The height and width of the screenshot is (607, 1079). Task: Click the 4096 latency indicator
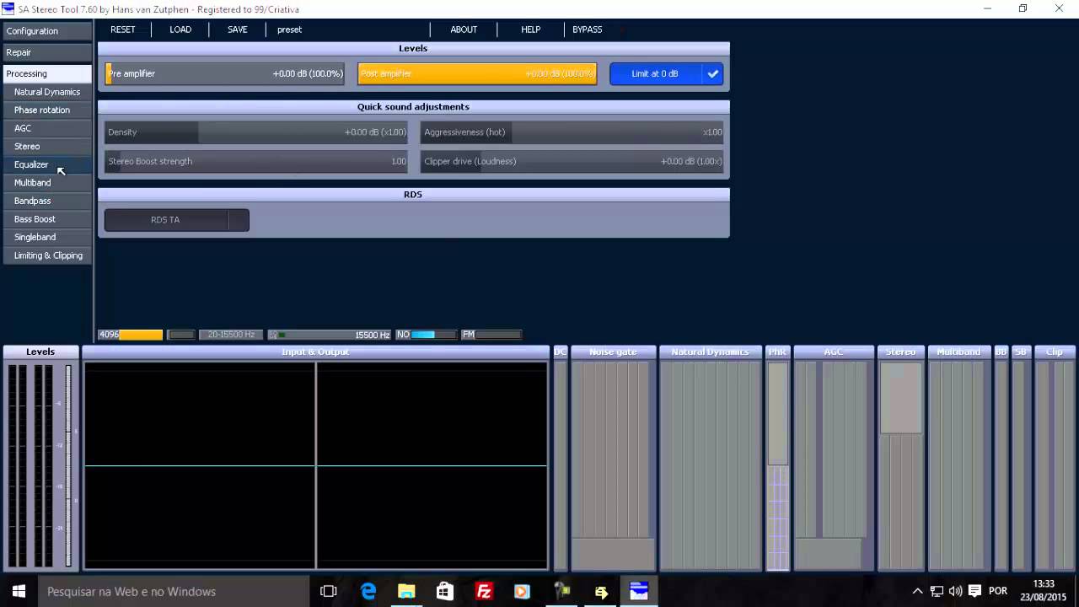point(131,335)
